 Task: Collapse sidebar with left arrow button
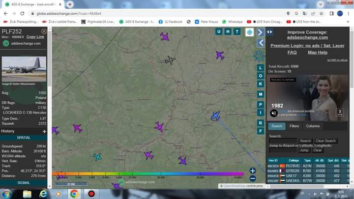(x=261, y=43)
